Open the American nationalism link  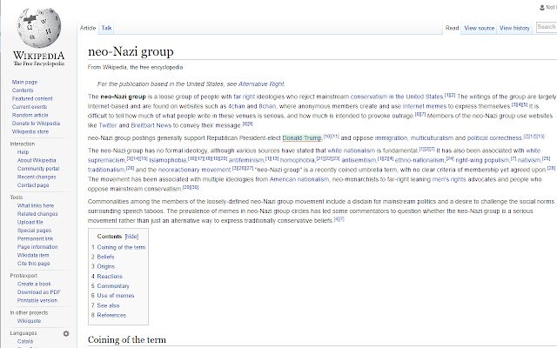tap(299, 179)
